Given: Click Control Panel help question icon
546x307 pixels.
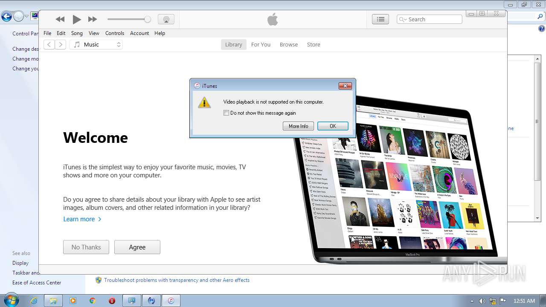Looking at the screenshot, I should tap(541, 29).
